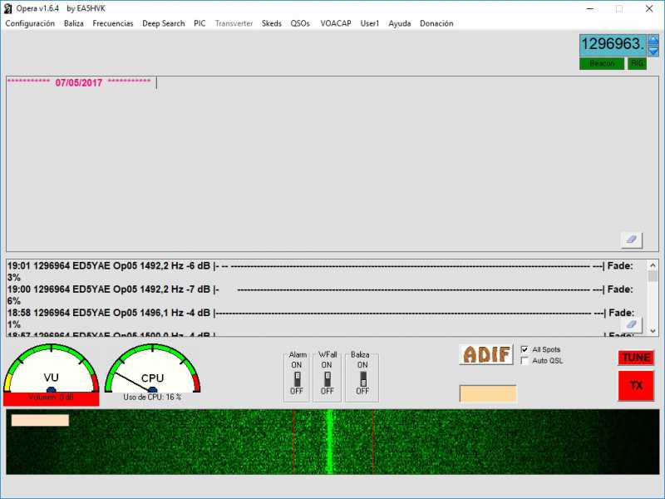Open the Deep Search menu

coord(163,23)
